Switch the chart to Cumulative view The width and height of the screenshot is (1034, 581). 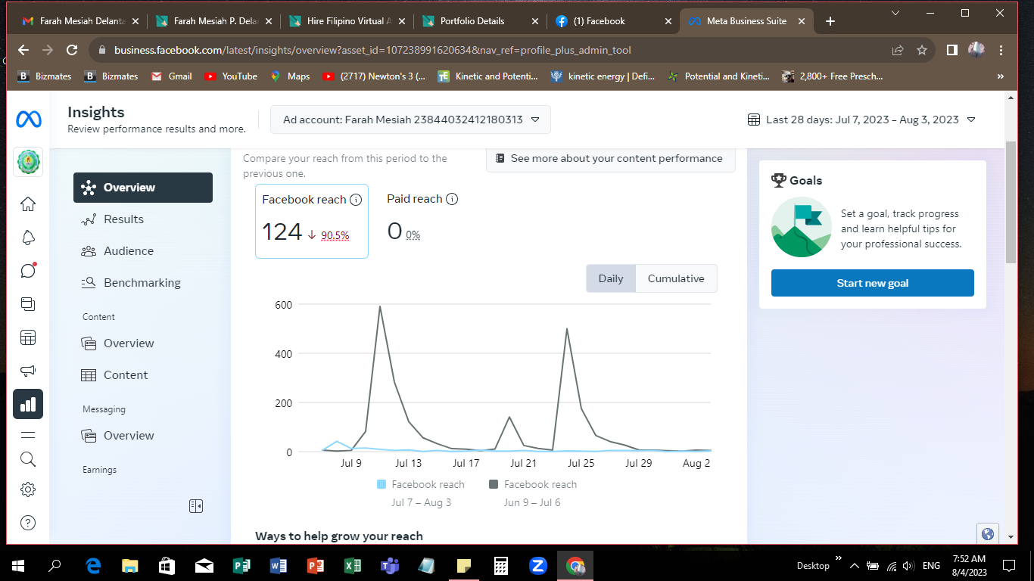click(x=676, y=278)
